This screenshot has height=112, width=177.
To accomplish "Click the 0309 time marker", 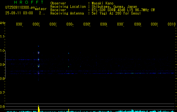I will [154, 24].
